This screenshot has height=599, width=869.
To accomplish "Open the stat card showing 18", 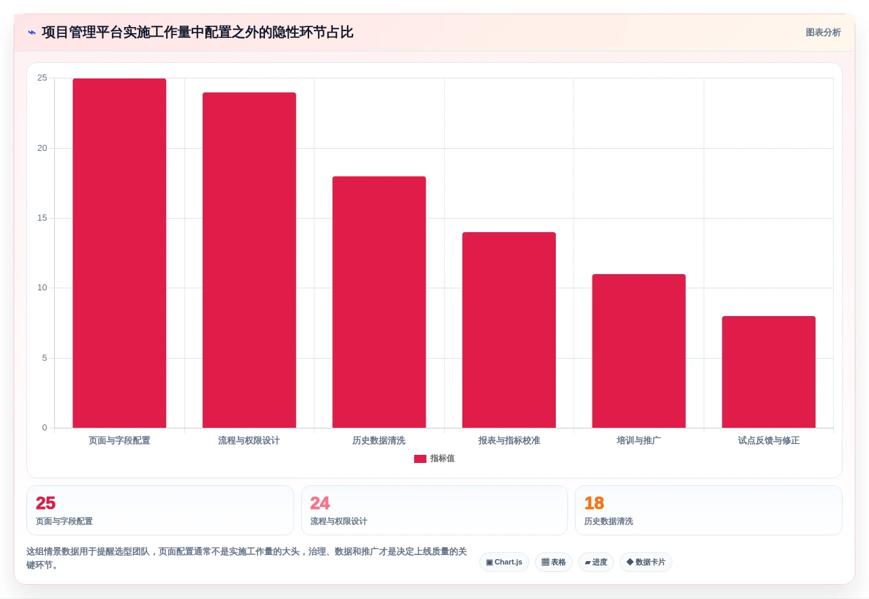I will [708, 510].
